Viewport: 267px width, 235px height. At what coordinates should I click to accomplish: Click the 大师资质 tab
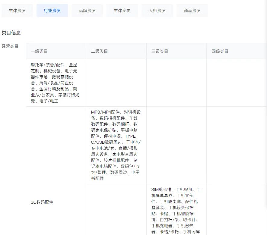157,11
